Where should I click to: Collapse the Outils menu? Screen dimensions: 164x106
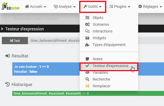pos(93,6)
